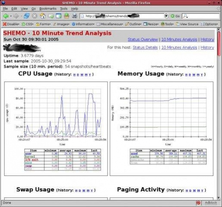222x207 pixels.
Task: Click the new window toolbar icon
Action: [x=59, y=16]
